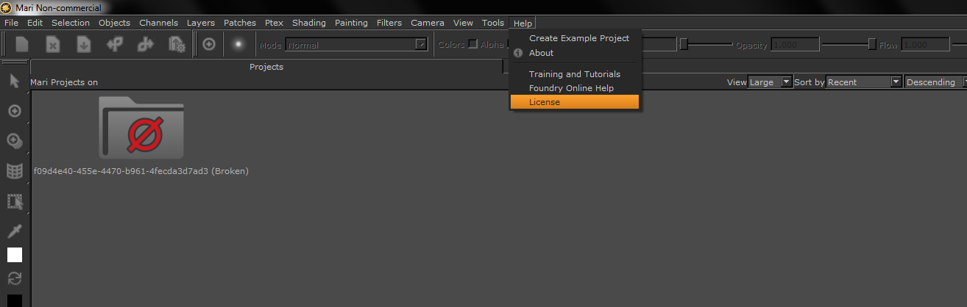Screen dimensions: 967x307
Task: Open the Edit menu
Action: click(35, 23)
